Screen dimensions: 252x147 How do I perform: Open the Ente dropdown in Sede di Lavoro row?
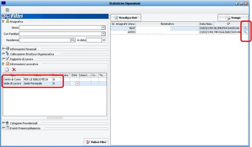point(77,83)
